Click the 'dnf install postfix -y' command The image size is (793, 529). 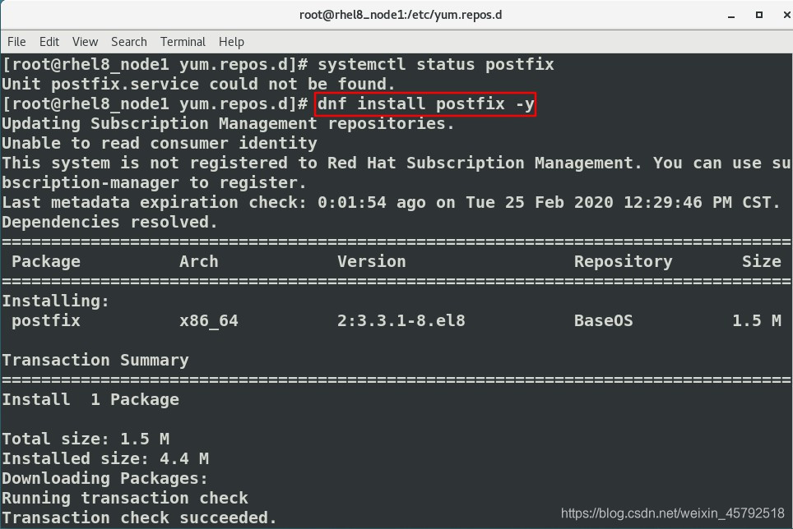click(x=425, y=104)
